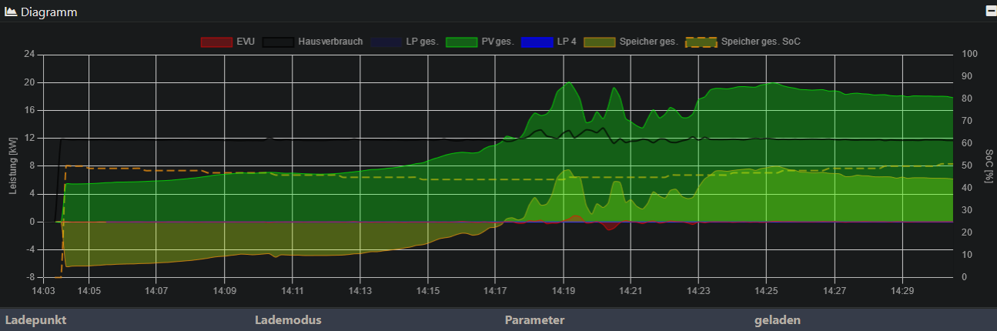
Task: Click the green PV ges. legend swatch
Action: 461,42
